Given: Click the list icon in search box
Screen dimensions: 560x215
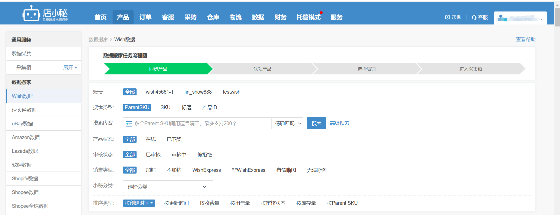Looking at the screenshot, I should click(129, 124).
